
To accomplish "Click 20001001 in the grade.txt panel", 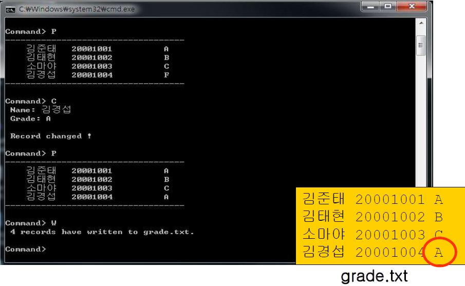I will coord(390,199).
